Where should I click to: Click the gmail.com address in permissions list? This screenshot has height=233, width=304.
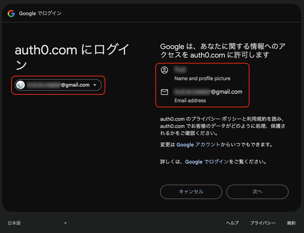(x=208, y=92)
